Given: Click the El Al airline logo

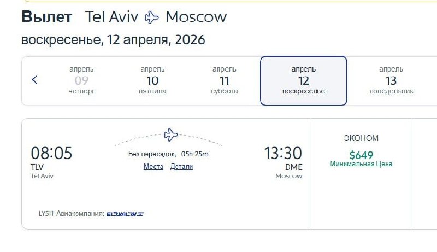Looking at the screenshot, I should (125, 214).
